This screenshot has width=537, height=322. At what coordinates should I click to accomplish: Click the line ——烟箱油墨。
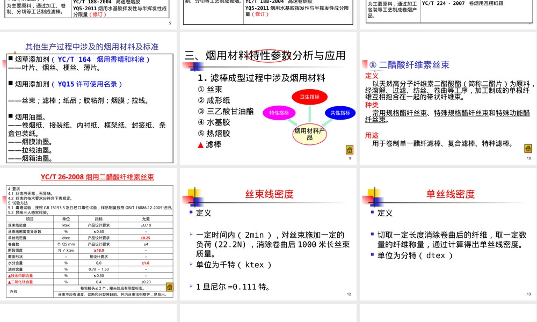point(30,158)
